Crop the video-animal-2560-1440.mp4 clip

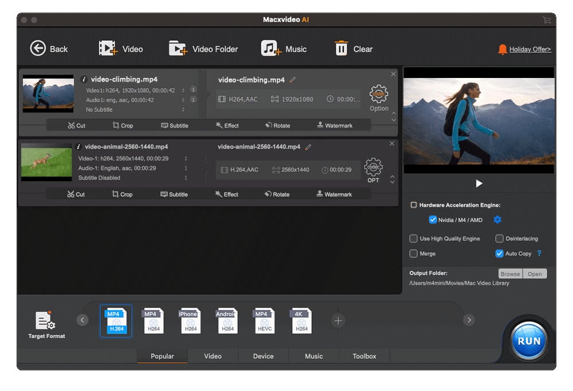[x=122, y=194]
